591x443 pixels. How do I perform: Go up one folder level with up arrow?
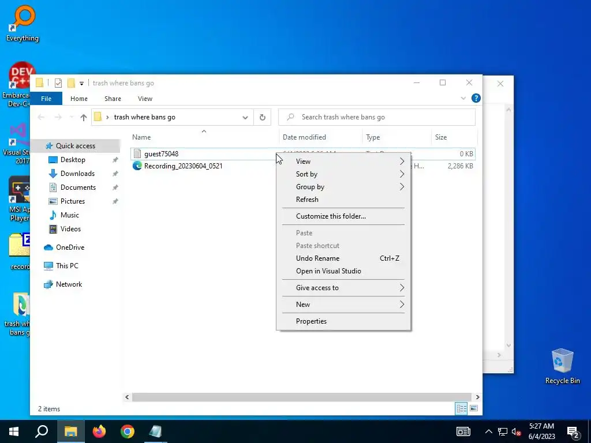(x=84, y=117)
